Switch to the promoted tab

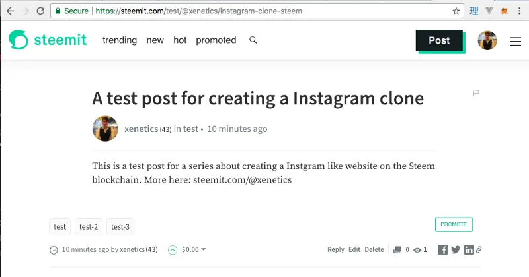[216, 40]
